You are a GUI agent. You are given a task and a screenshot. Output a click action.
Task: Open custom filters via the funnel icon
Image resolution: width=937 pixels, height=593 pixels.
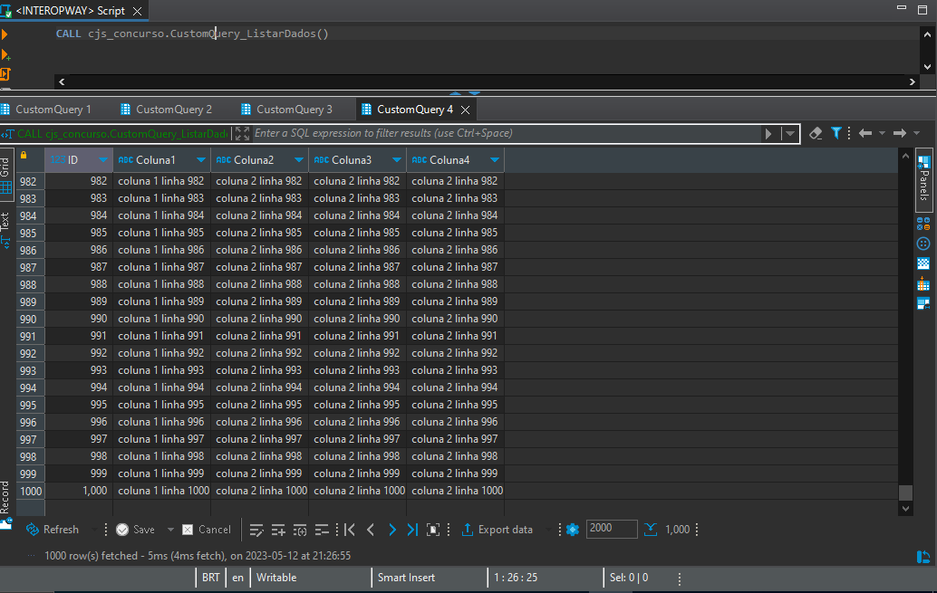click(x=836, y=133)
